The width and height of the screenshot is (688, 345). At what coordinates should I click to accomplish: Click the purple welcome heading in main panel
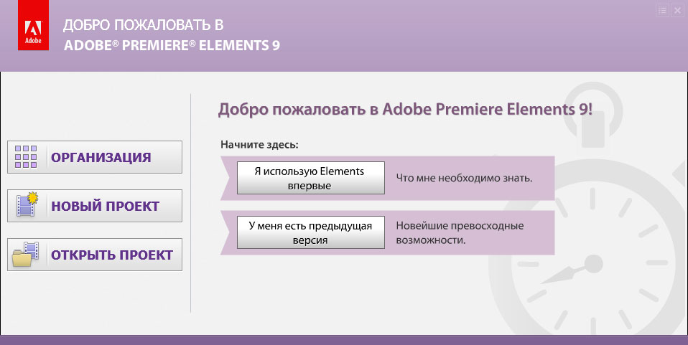point(405,110)
